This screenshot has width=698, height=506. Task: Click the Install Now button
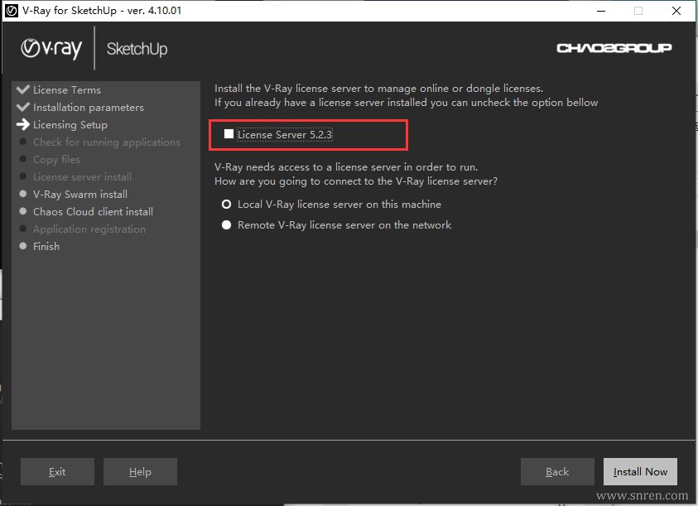640,472
